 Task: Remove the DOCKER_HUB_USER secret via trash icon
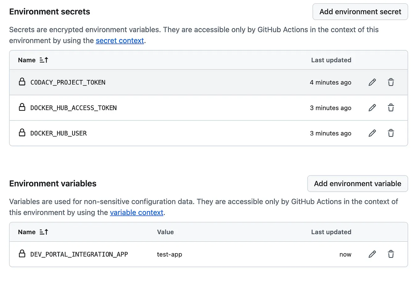tap(391, 133)
